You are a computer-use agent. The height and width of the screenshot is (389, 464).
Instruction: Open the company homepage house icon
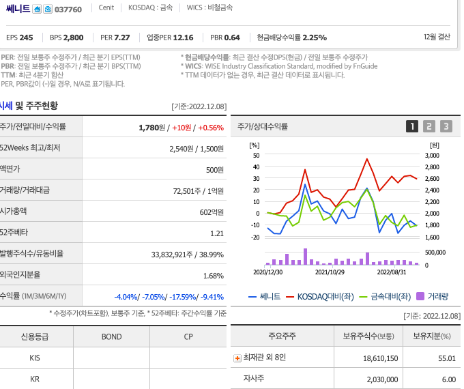pyautogui.click(x=37, y=9)
